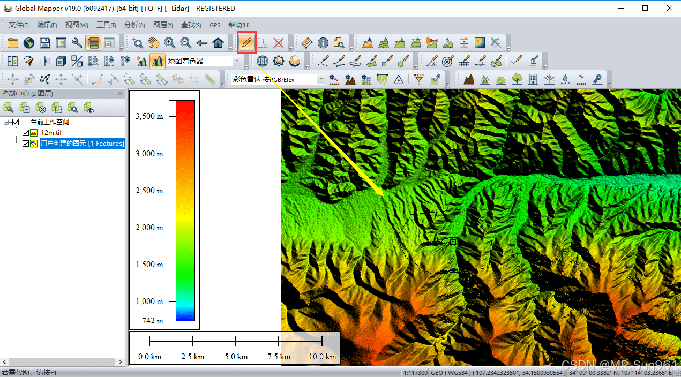This screenshot has width=681, height=377.
Task: Click the Zoom Out magnifier icon
Action: point(186,43)
